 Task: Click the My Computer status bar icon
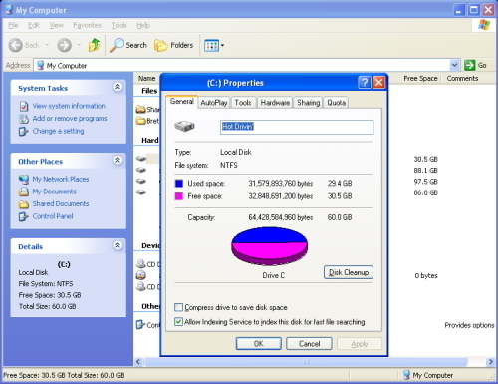406,375
